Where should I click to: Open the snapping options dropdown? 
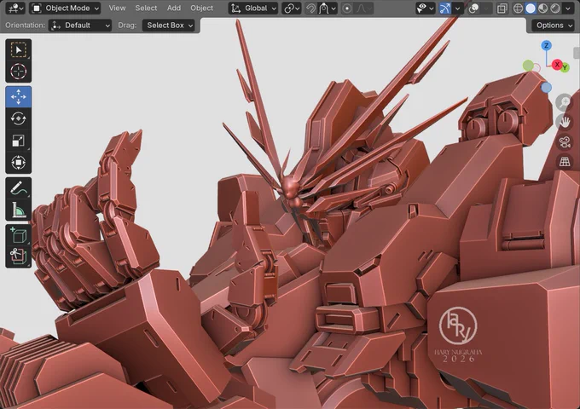(x=328, y=9)
